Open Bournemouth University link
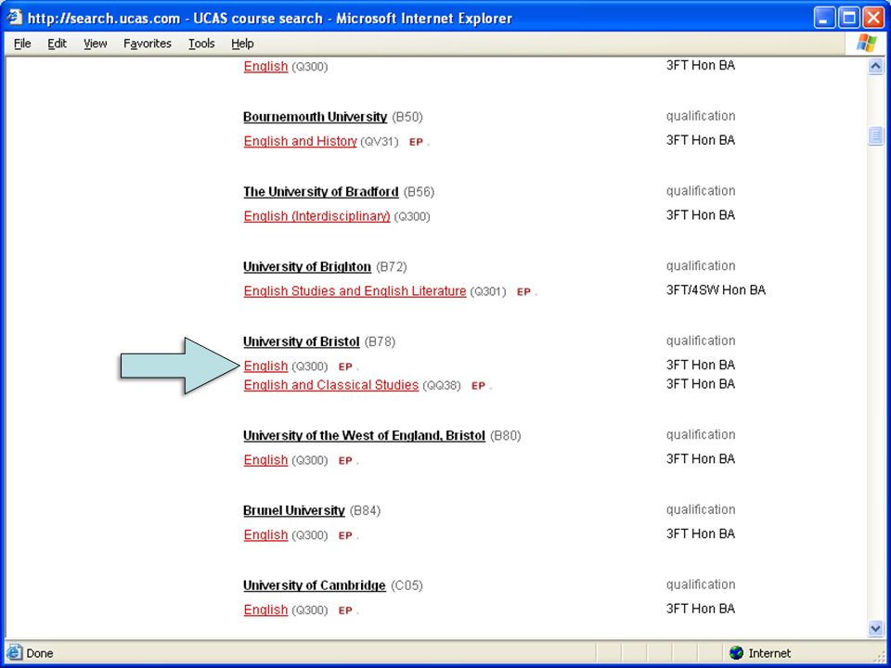Image resolution: width=891 pixels, height=668 pixels. (x=315, y=117)
